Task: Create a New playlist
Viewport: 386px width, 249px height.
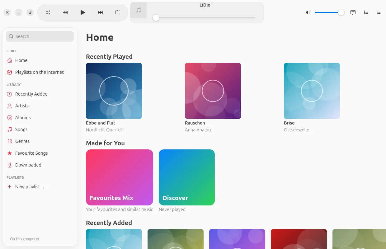Action: [x=40, y=187]
